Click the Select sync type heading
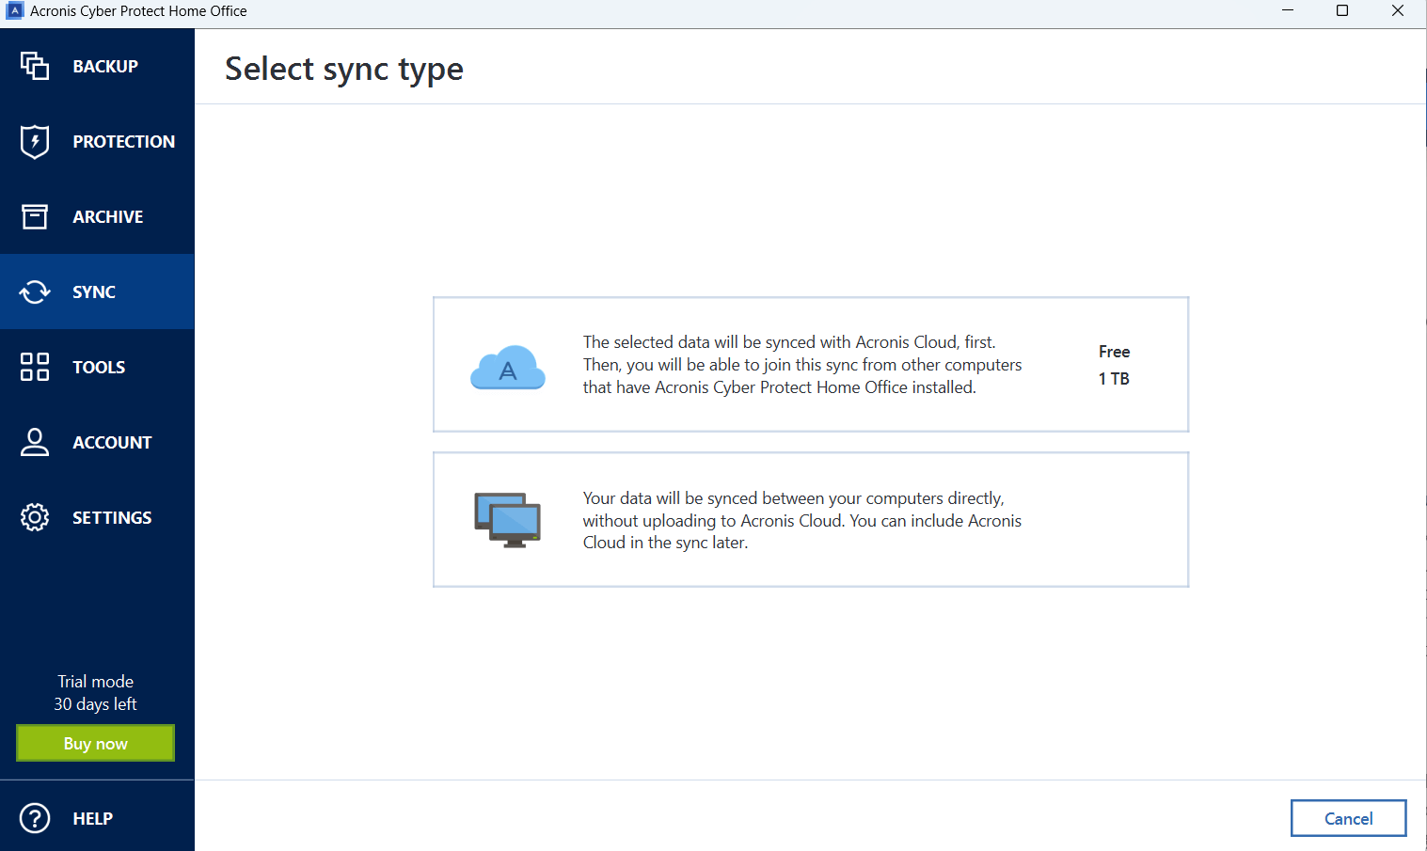Image resolution: width=1427 pixels, height=851 pixels. [x=344, y=69]
